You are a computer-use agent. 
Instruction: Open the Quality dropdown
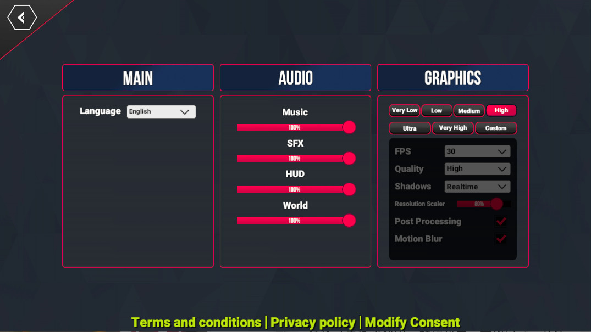point(477,169)
